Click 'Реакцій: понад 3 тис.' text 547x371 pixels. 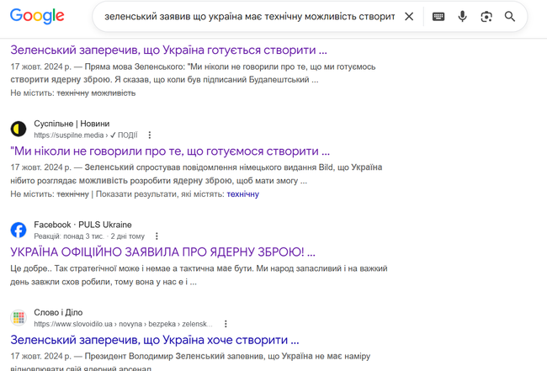pos(69,236)
